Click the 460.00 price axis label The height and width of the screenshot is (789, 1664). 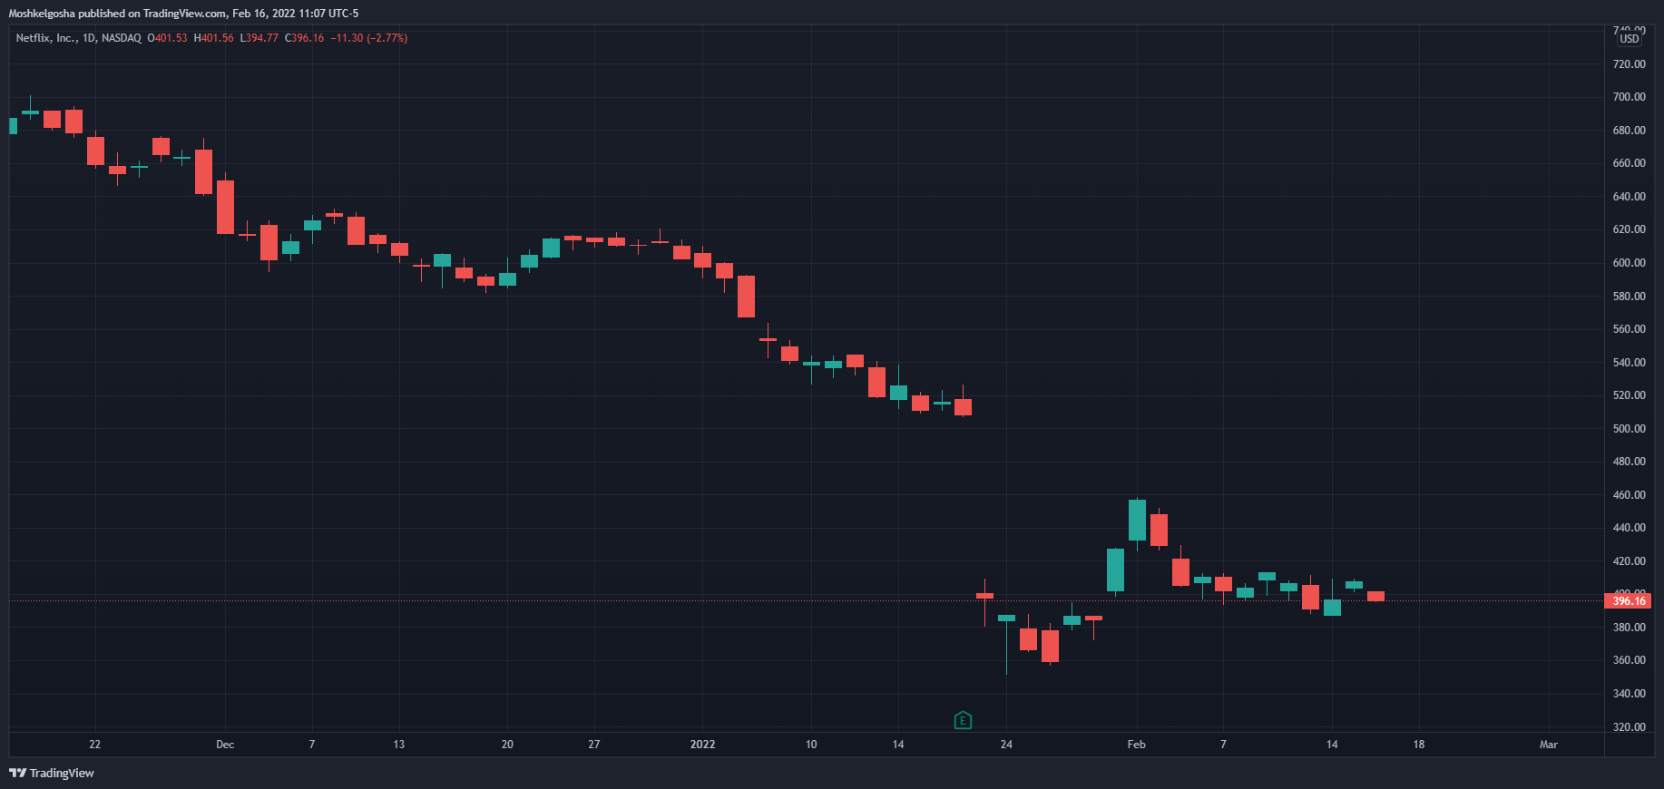click(x=1629, y=495)
